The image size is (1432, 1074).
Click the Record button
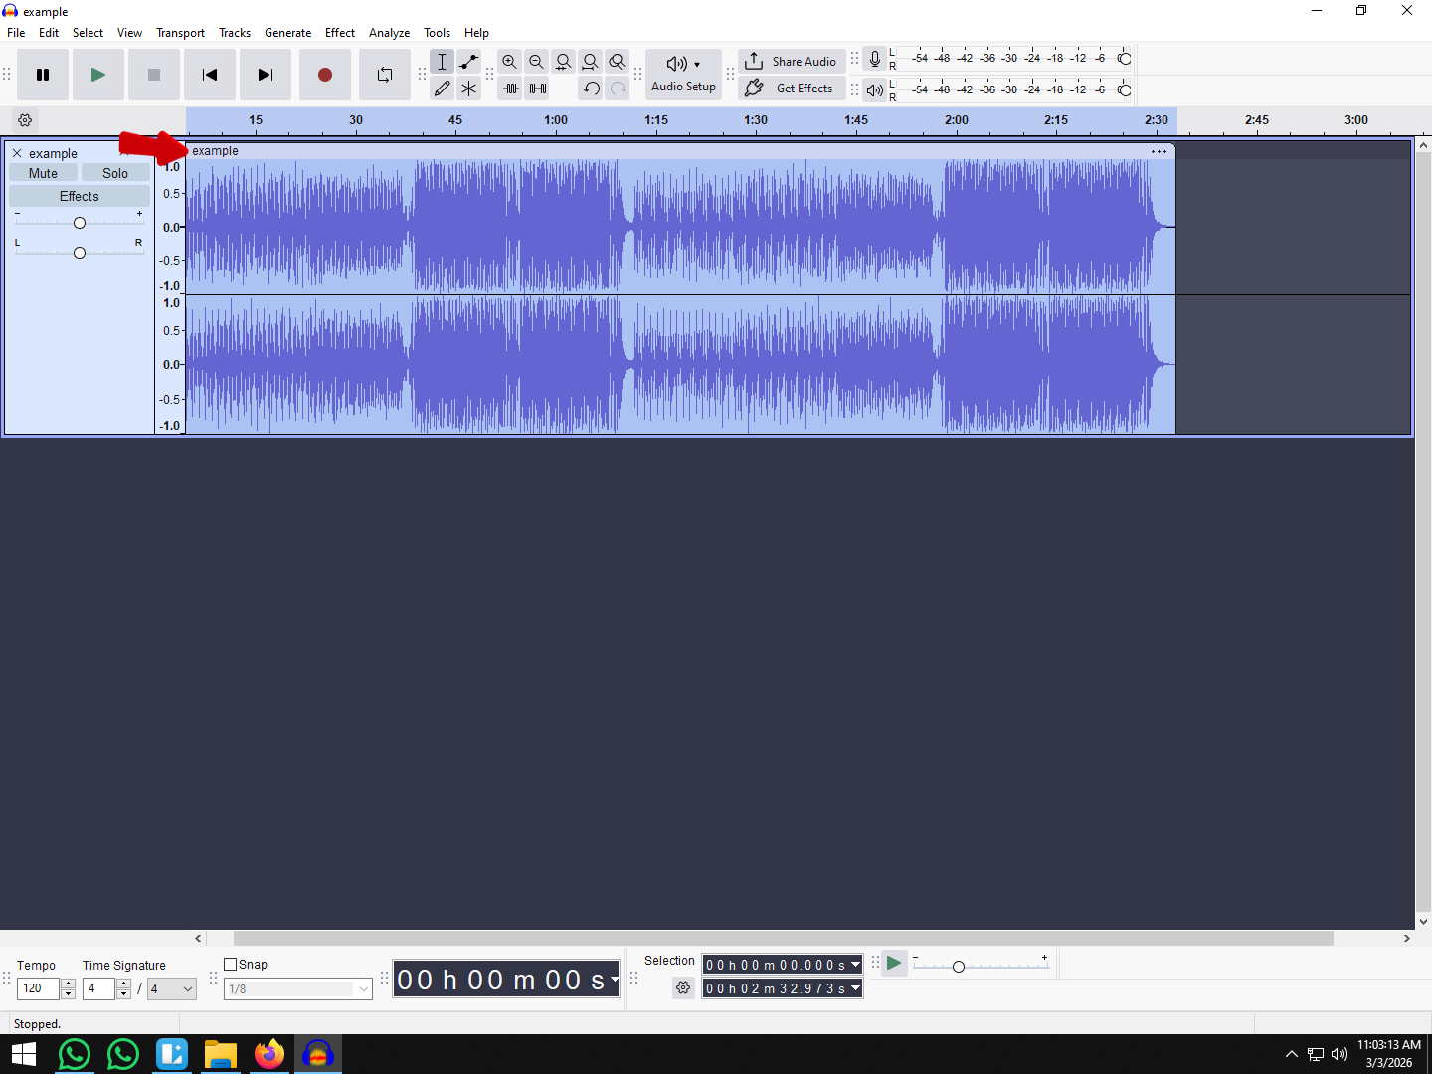tap(324, 75)
